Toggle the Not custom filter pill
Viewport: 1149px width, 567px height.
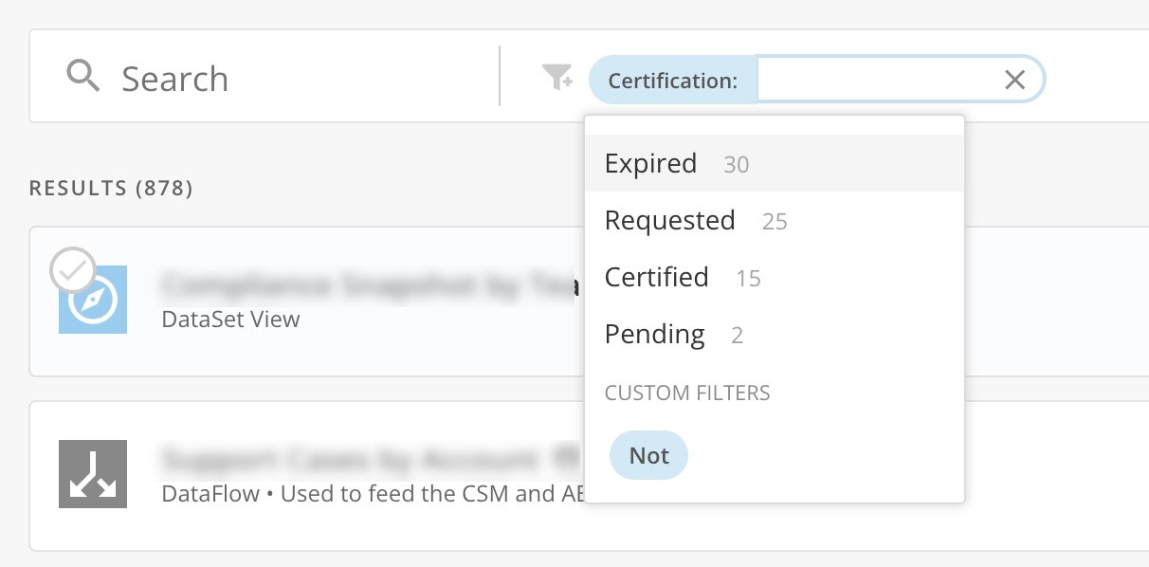(x=648, y=455)
